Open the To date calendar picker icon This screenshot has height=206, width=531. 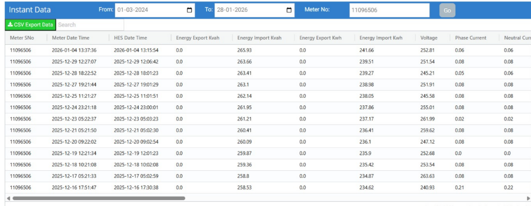point(289,10)
